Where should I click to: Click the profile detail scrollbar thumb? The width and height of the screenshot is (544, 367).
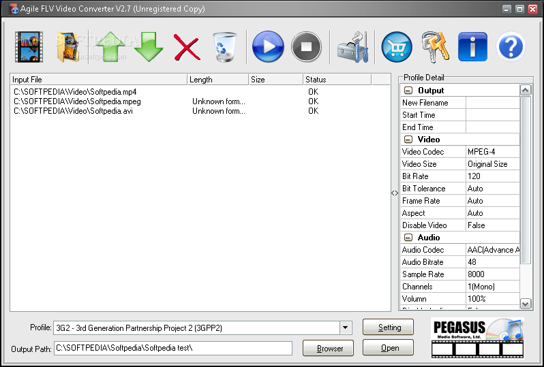[526, 180]
